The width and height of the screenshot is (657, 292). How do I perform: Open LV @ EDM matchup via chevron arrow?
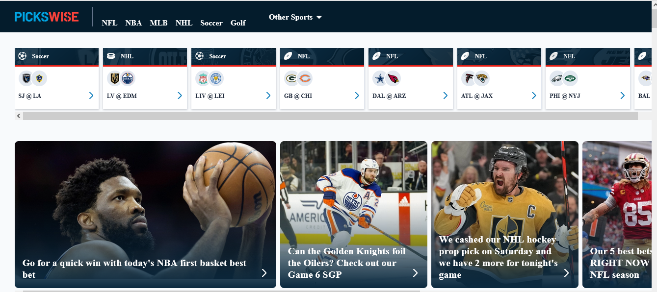[180, 96]
